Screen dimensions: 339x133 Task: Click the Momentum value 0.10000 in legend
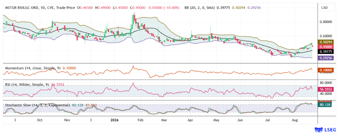69,68
